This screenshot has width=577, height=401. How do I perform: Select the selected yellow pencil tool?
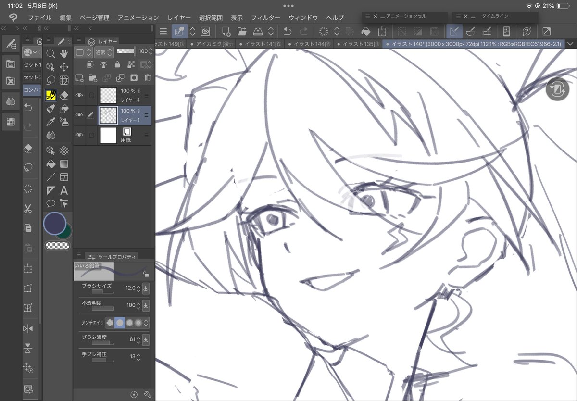pos(50,95)
